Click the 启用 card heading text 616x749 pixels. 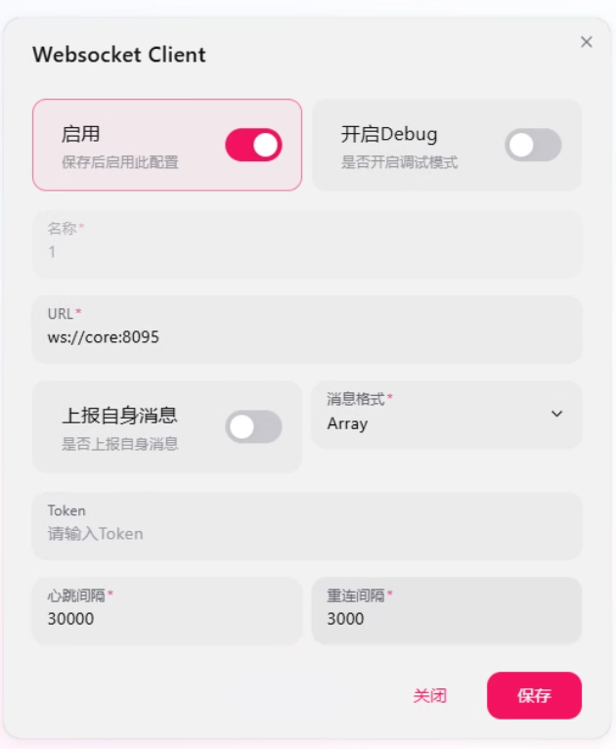tap(81, 135)
